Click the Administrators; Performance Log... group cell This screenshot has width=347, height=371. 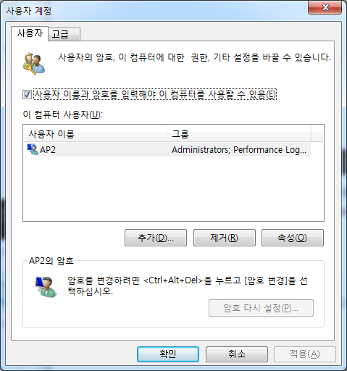coord(239,150)
